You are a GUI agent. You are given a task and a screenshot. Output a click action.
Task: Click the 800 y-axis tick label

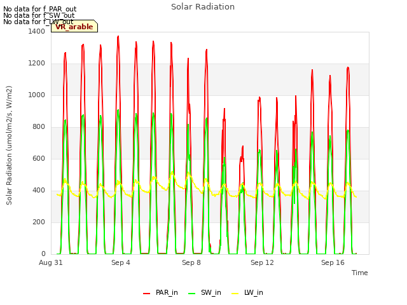39,127
